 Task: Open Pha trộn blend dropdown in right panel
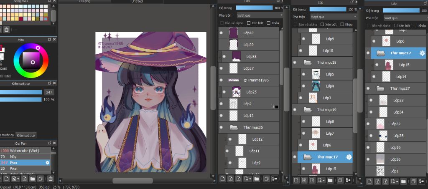pos(405,18)
